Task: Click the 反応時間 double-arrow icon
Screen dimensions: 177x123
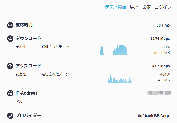Action: [10, 25]
